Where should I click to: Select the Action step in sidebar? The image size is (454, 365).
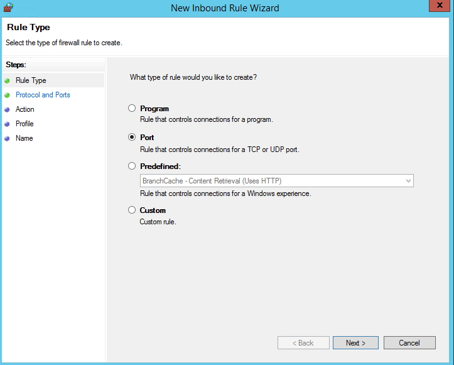pyautogui.click(x=25, y=109)
